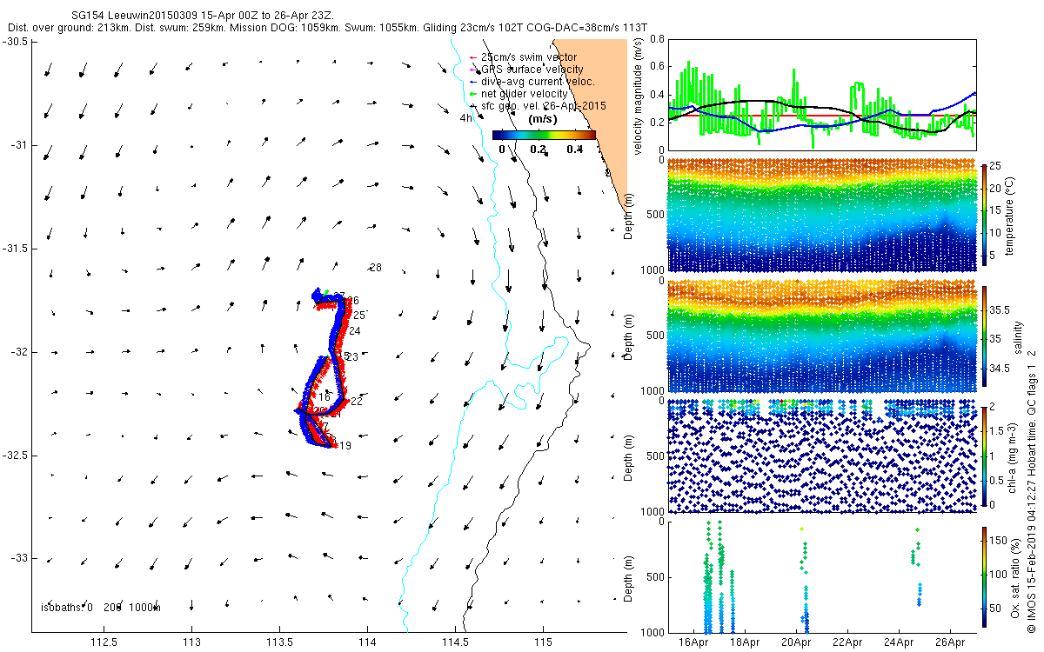This screenshot has width=1044, height=652.
Task: Click the longitude tick '113.5'
Action: click(x=279, y=642)
